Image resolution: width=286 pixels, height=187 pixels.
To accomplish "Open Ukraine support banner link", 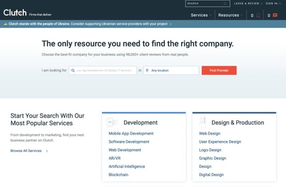I will click(88, 24).
